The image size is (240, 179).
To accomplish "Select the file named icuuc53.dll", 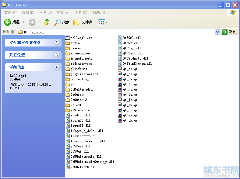I will point(78,126).
